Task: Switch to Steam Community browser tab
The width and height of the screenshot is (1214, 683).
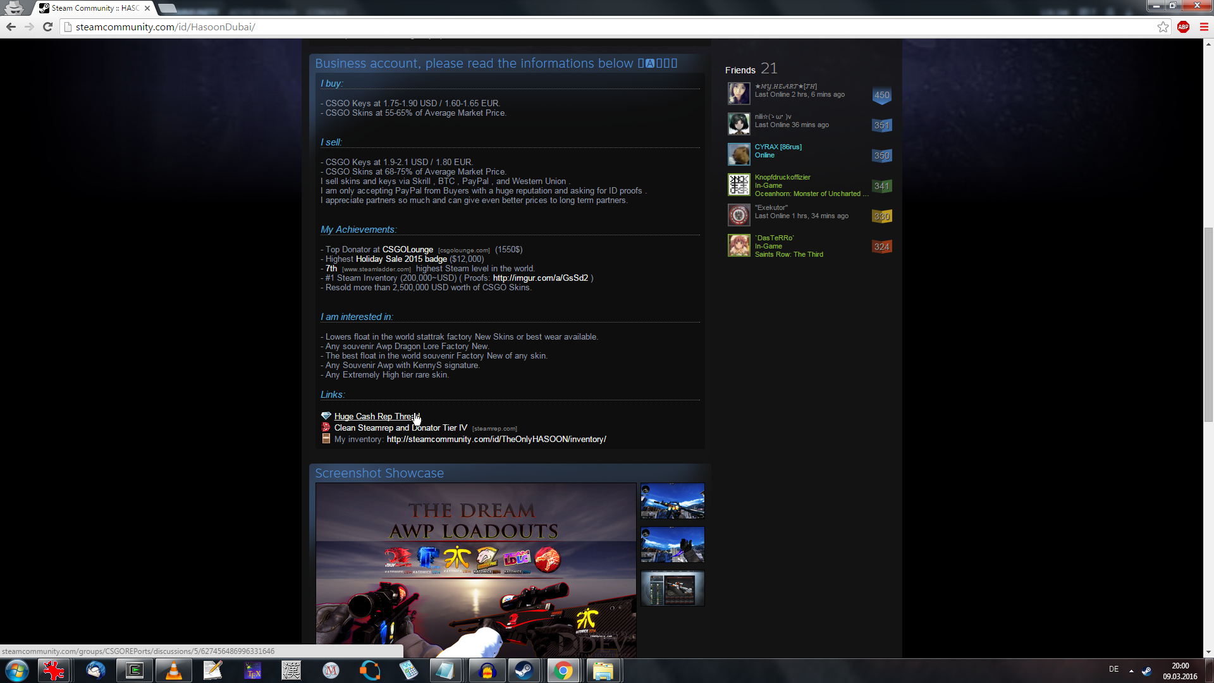Action: click(x=95, y=8)
